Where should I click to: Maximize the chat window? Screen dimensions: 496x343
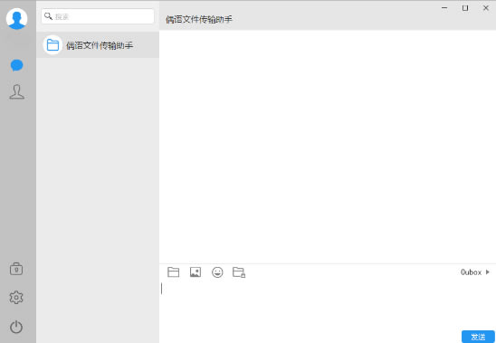coord(465,8)
